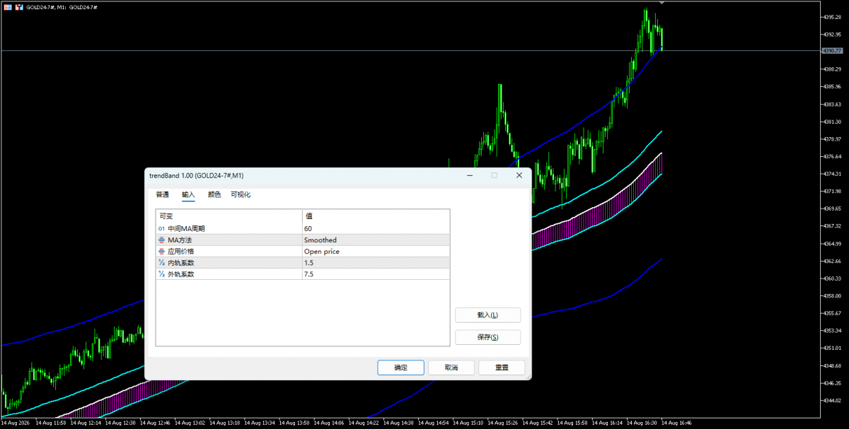Click the GOLD24-7#, M1 chart title text
849x429 pixels.
62,6
